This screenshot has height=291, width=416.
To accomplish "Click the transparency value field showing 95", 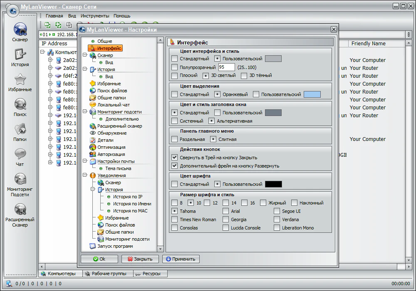I will point(226,67).
